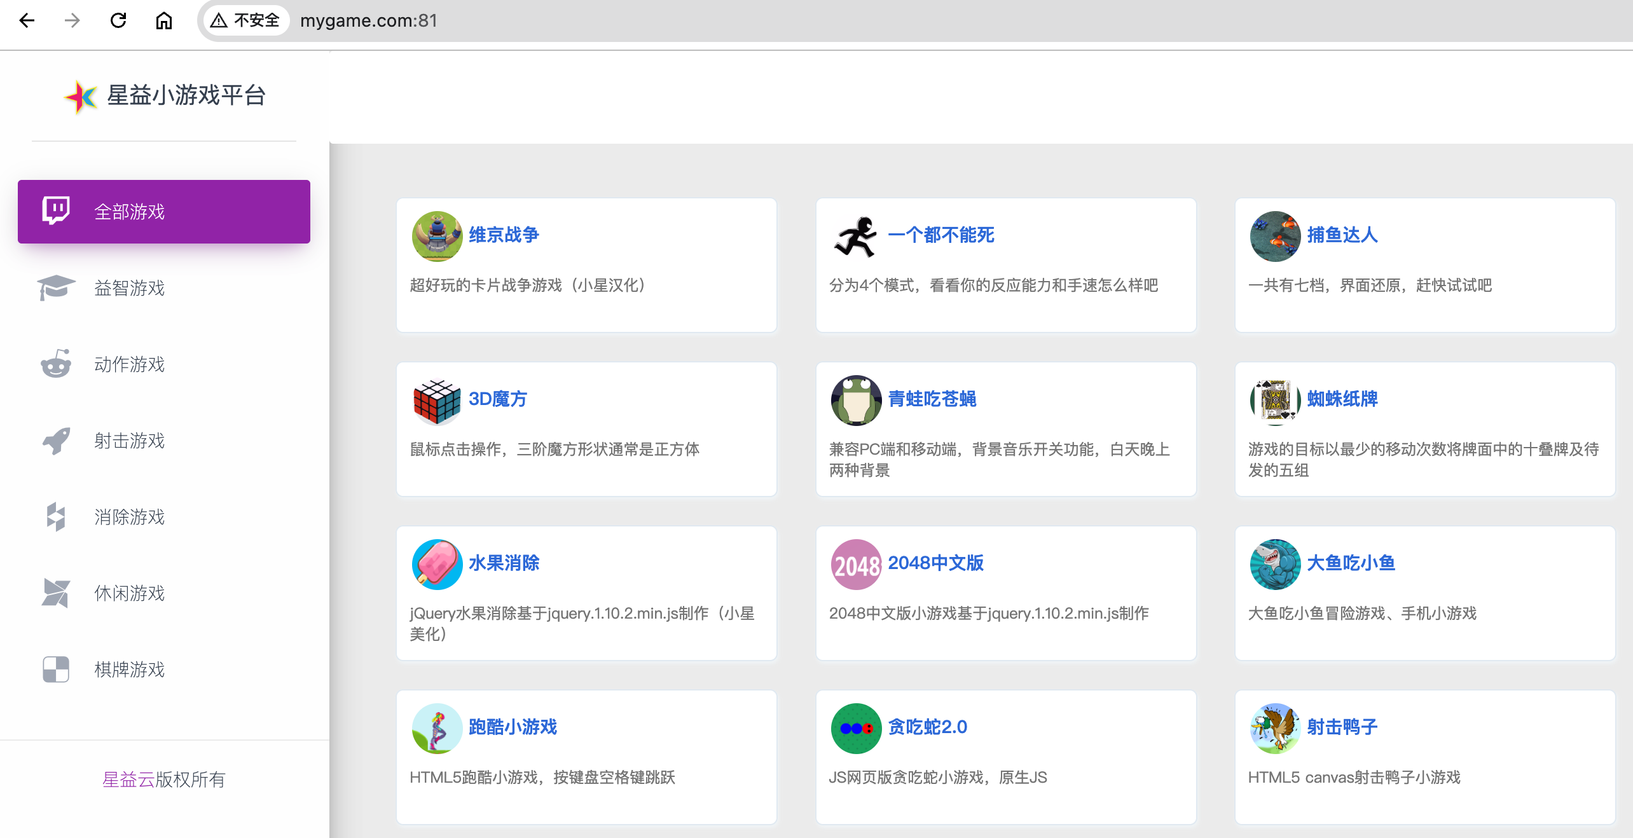Open the 消除游戏 category
This screenshot has width=1633, height=838.
tap(129, 517)
